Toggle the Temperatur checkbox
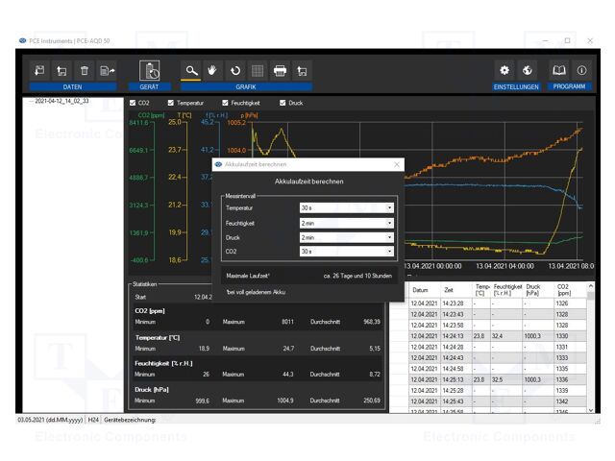Image resolution: width=615 pixels, height=461 pixels. pyautogui.click(x=171, y=103)
